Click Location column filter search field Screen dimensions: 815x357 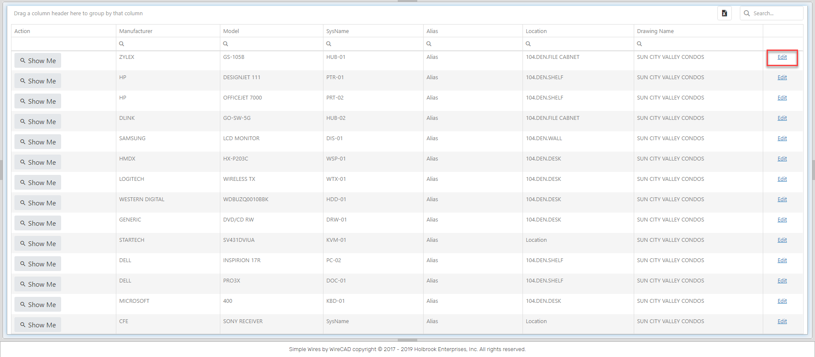(578, 44)
